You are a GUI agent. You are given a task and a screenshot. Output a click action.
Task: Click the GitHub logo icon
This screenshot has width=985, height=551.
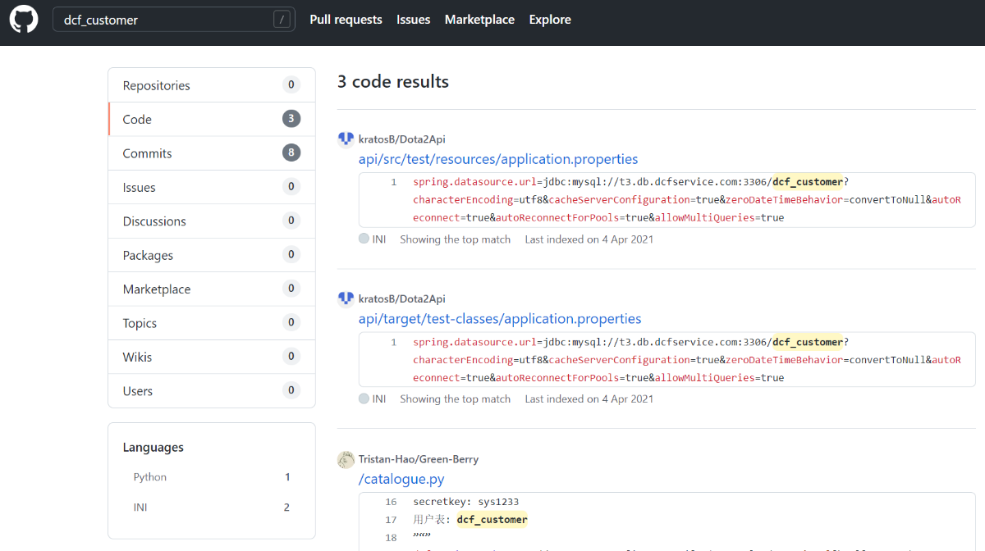pos(24,20)
